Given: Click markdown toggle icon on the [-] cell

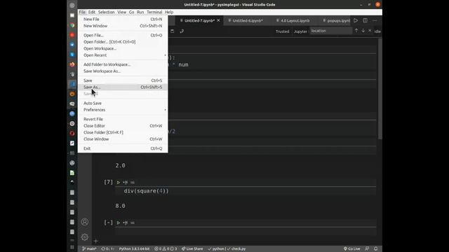Looking at the screenshot, I should (133, 223).
